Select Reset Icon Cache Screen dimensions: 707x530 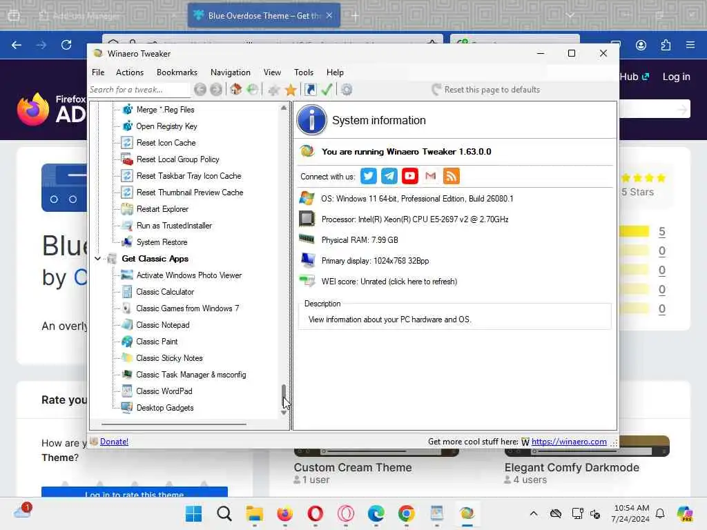coord(166,143)
